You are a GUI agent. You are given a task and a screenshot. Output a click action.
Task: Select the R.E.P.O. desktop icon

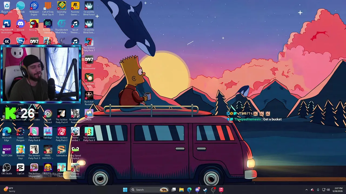(48, 169)
